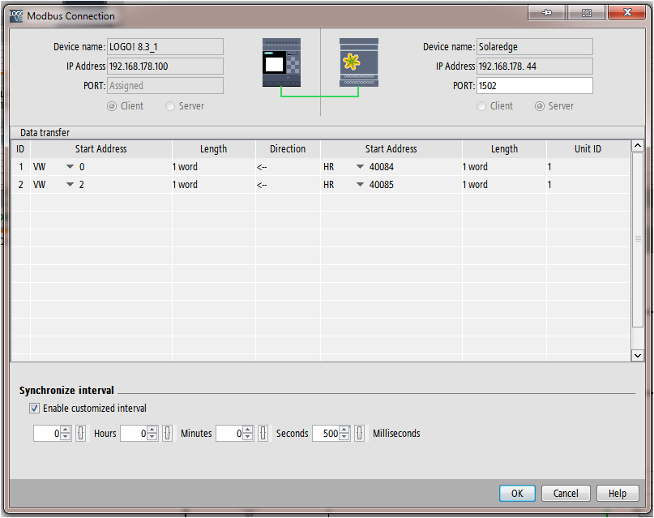
Task: Click the Cancel button
Action: (x=566, y=494)
